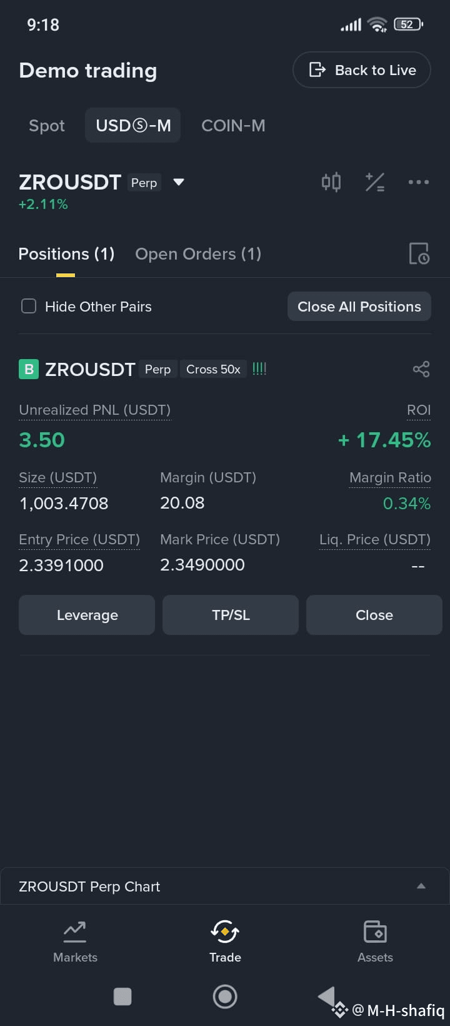Expand the ZROUSDT pair dropdown arrow
This screenshot has width=450, height=1026.
click(x=179, y=182)
